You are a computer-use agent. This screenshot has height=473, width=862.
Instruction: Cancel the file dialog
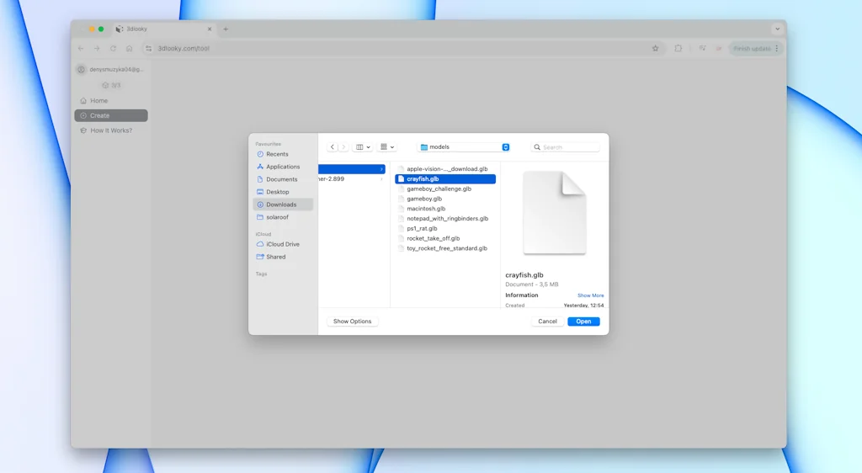pos(547,322)
